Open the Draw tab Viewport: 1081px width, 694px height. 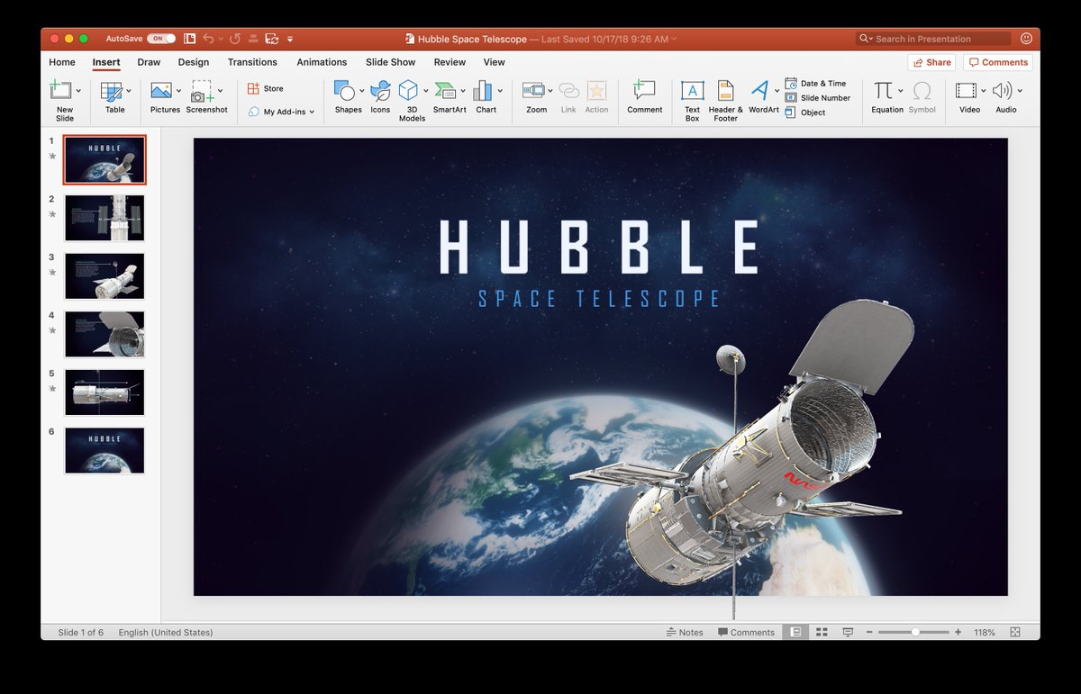[x=149, y=62]
